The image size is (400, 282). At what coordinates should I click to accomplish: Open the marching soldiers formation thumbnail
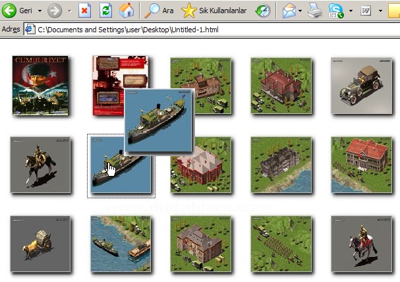click(281, 244)
